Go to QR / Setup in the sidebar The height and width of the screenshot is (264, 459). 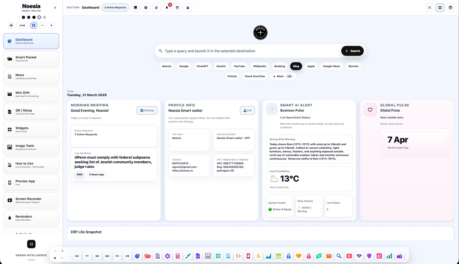point(31,112)
